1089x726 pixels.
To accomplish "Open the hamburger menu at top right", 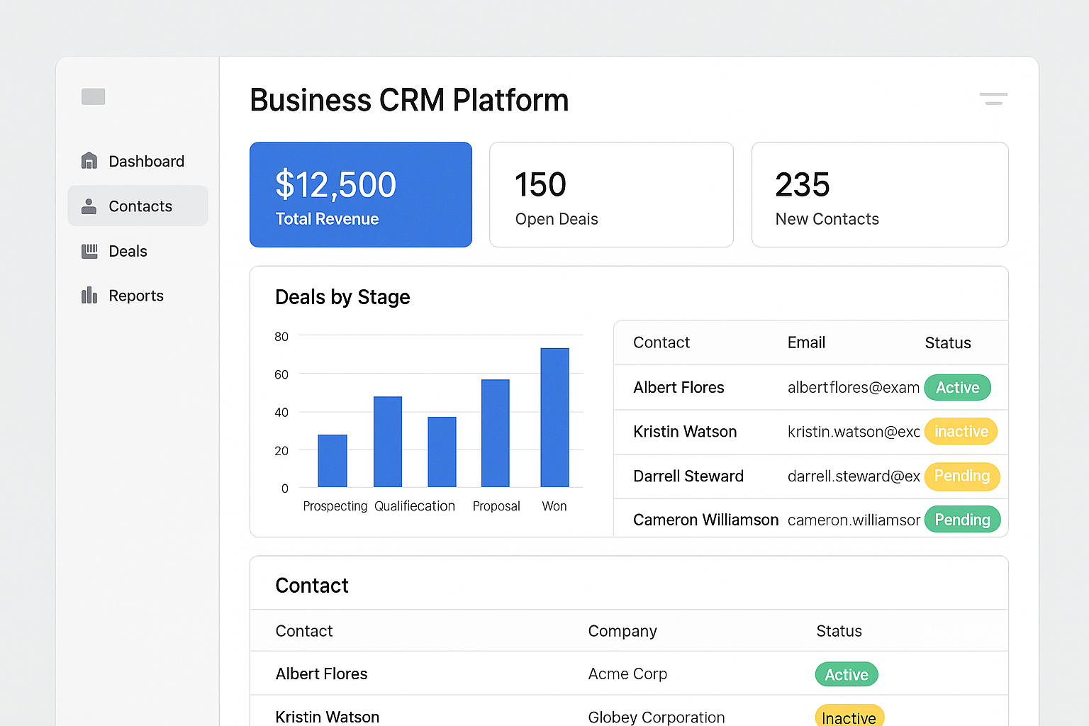I will point(993,99).
